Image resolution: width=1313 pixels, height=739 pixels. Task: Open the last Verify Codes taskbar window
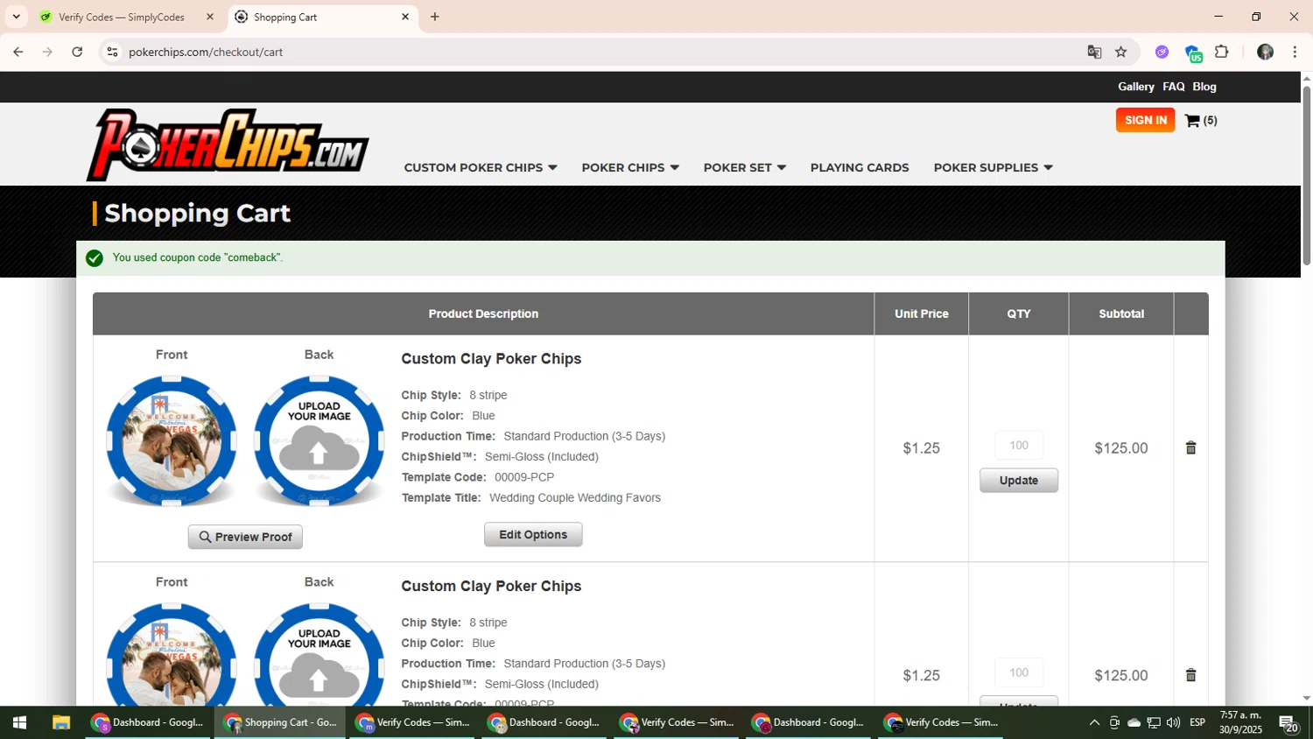click(x=941, y=722)
